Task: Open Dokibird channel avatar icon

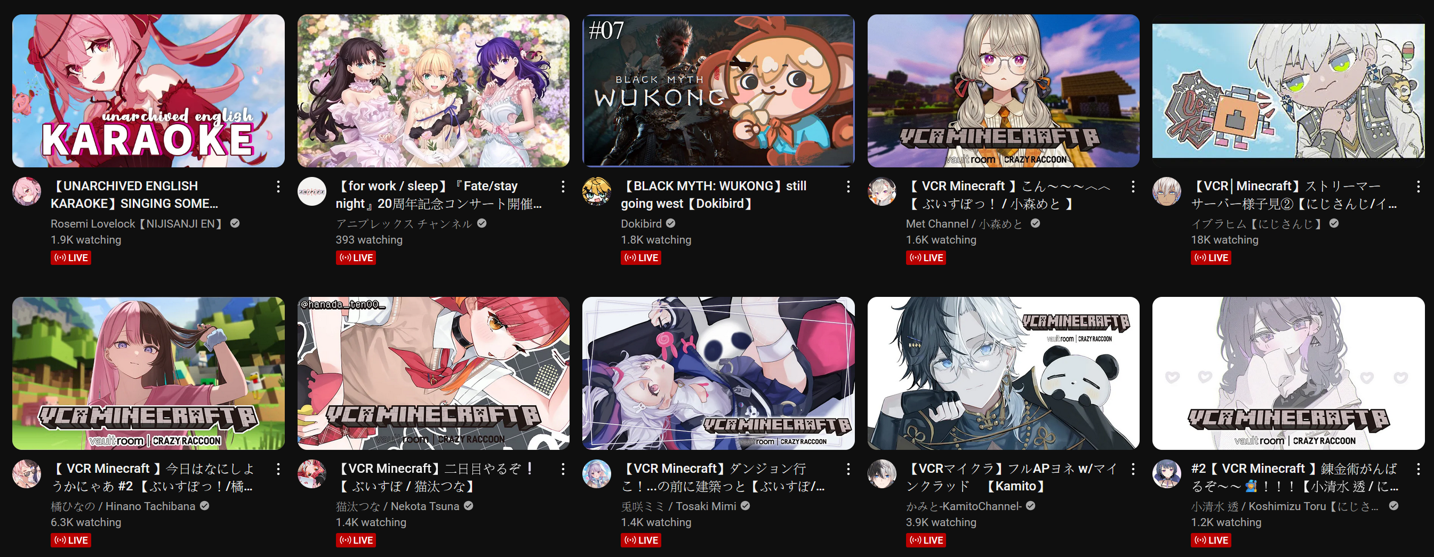Action: (x=597, y=191)
